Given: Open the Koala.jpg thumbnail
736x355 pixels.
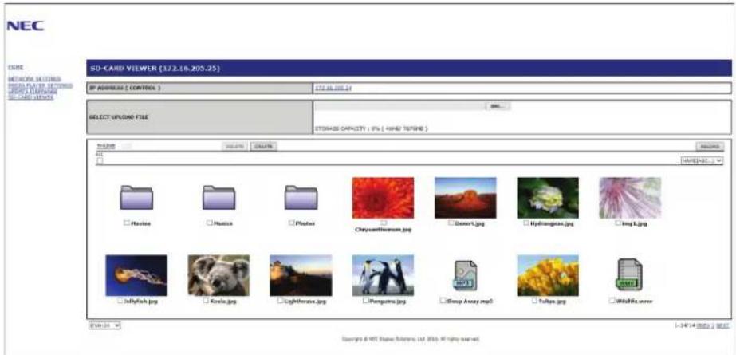Looking at the screenshot, I should pyautogui.click(x=218, y=275).
